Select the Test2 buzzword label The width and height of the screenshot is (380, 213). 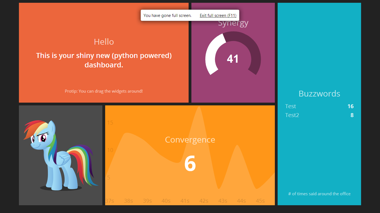pos(292,115)
